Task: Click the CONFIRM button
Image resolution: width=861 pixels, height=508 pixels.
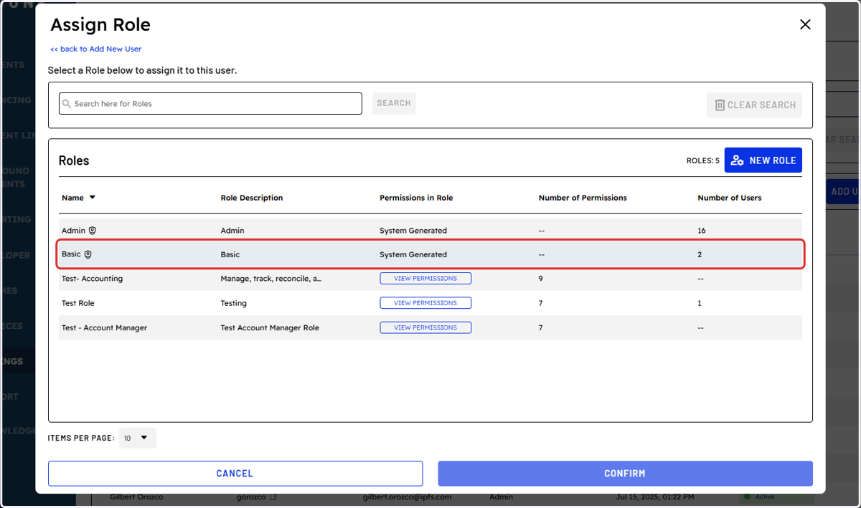Action: [x=625, y=474]
